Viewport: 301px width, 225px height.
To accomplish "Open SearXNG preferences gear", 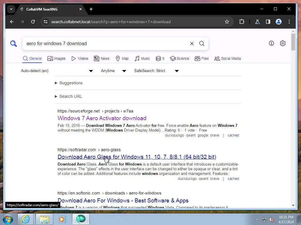I will [282, 43].
